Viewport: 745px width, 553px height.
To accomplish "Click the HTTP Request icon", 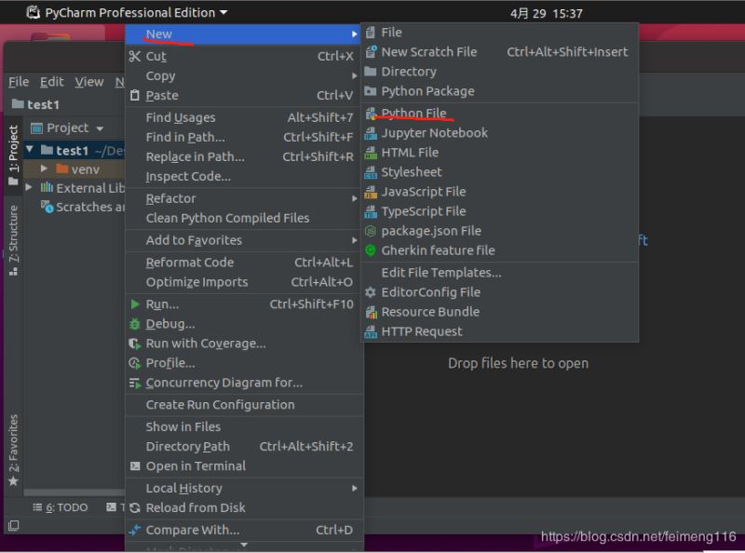I will tap(371, 331).
